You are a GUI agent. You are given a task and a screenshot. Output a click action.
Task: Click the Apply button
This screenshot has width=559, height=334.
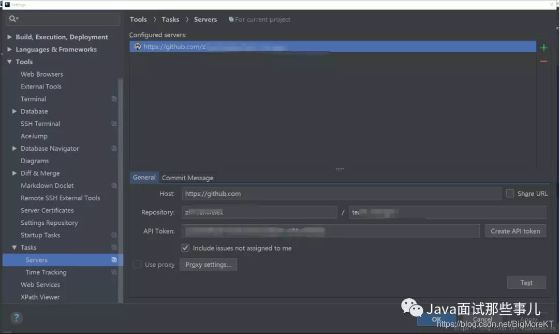(x=528, y=319)
